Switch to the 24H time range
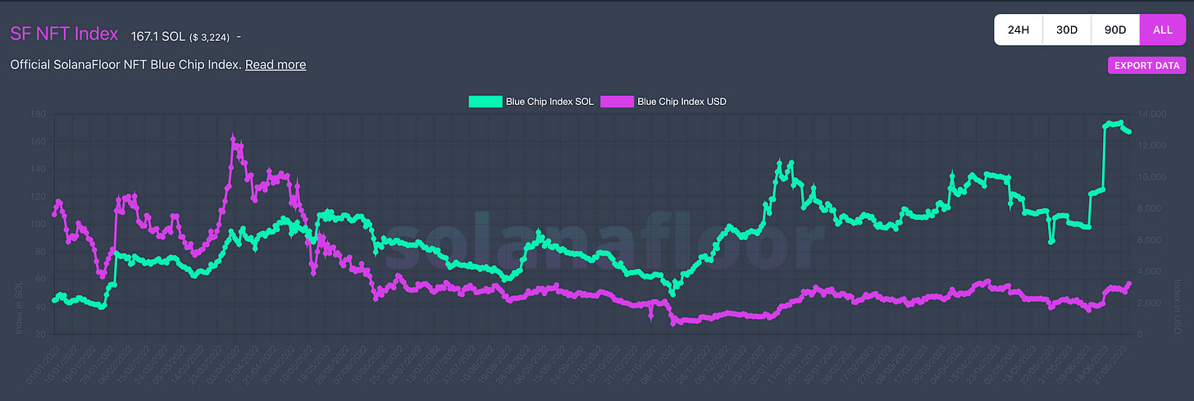The width and height of the screenshot is (1194, 401). click(1018, 30)
